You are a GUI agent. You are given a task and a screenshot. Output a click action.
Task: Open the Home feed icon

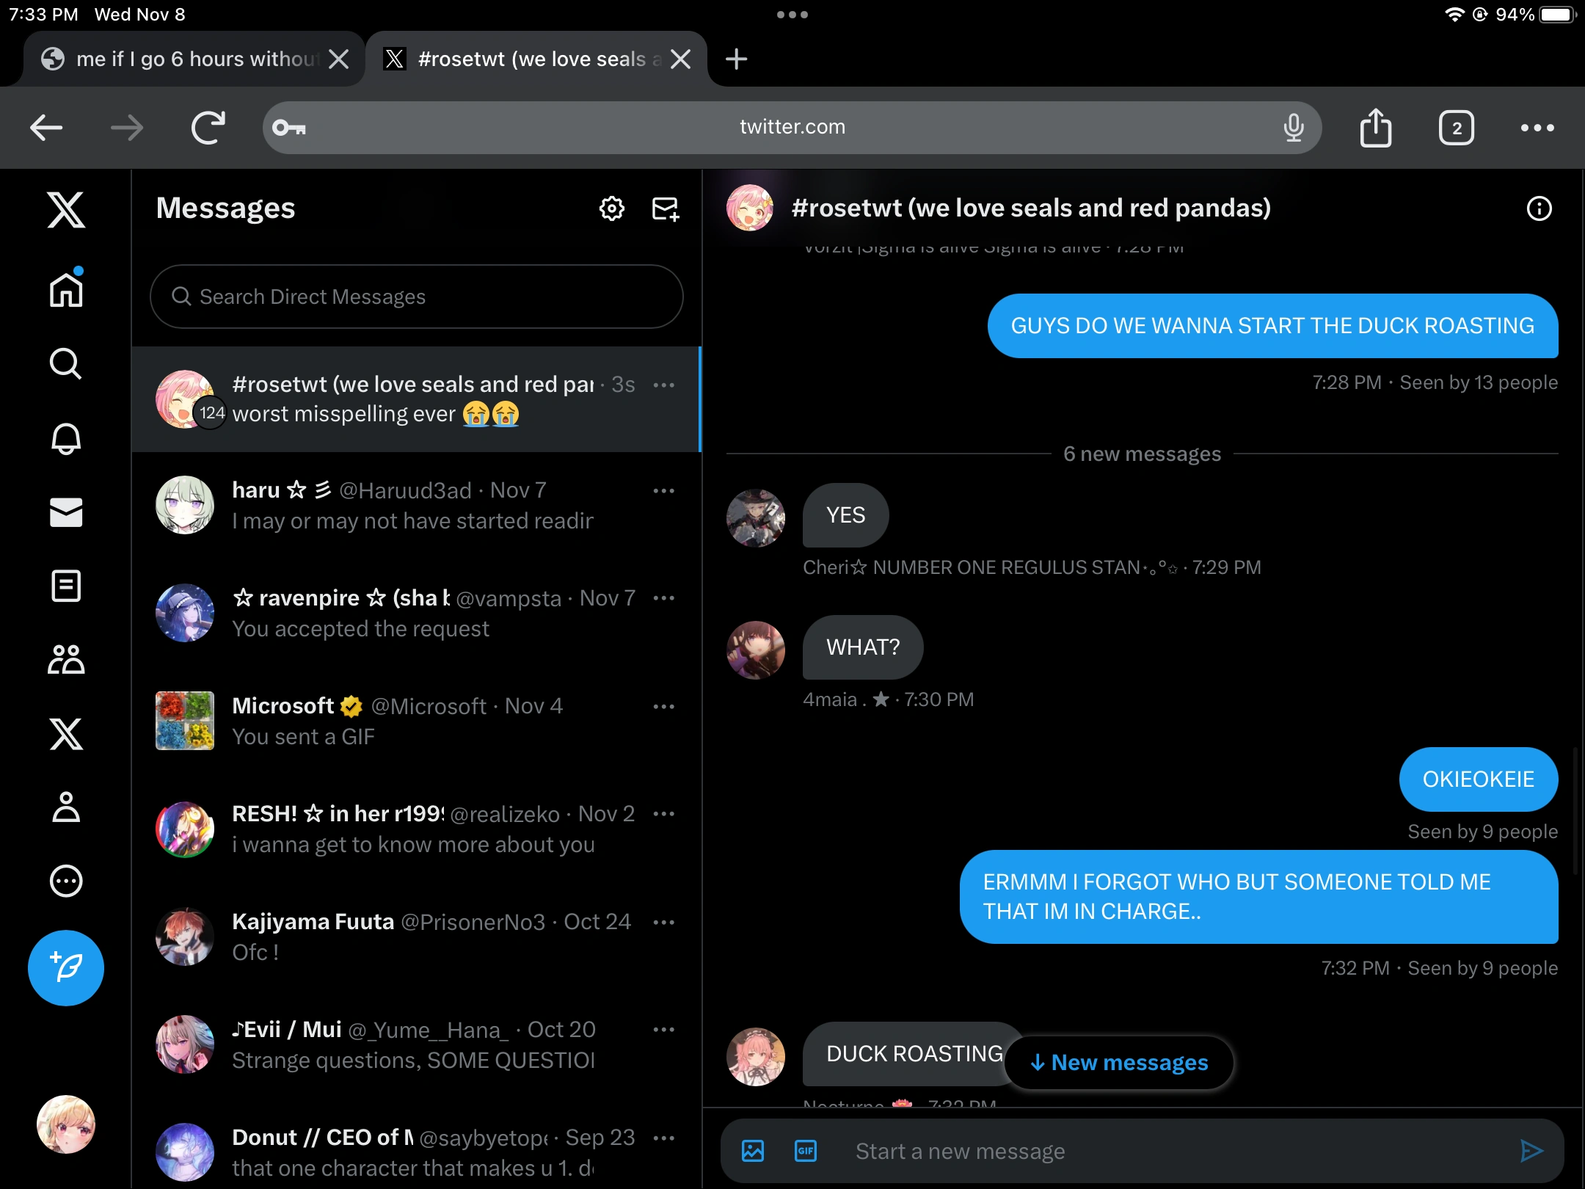coord(66,289)
